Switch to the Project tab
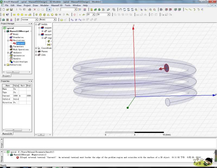The image size is (217, 168). (x=7, y=76)
